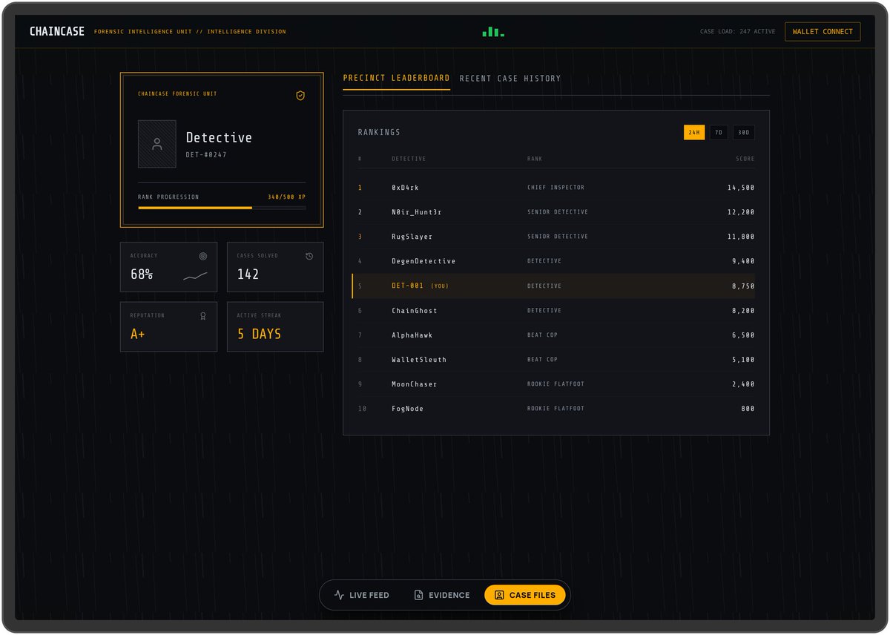Screen dimensions: 890x635
Task: Click the Case Files badge icon
Action: [499, 595]
